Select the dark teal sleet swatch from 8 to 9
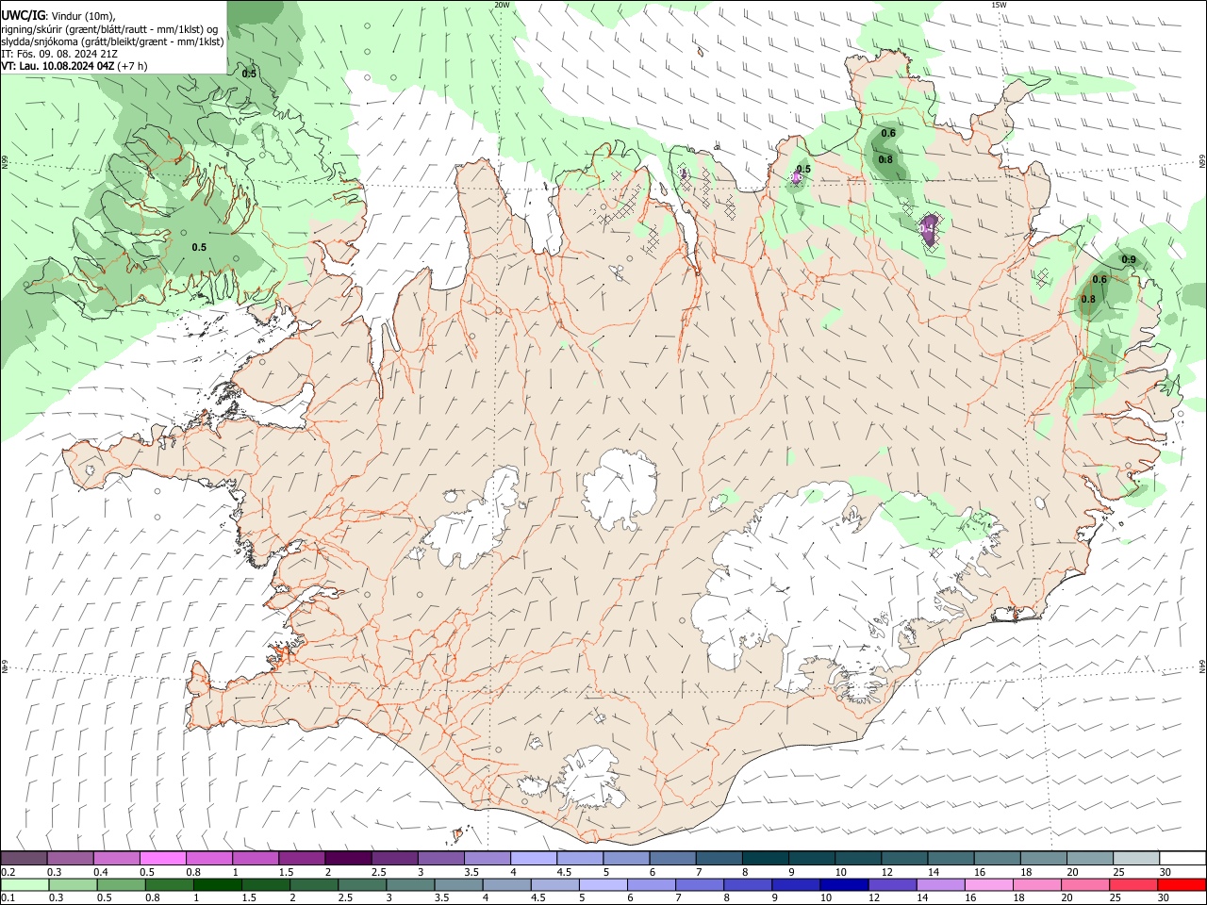Screen dimensions: 1207x905 [765, 859]
